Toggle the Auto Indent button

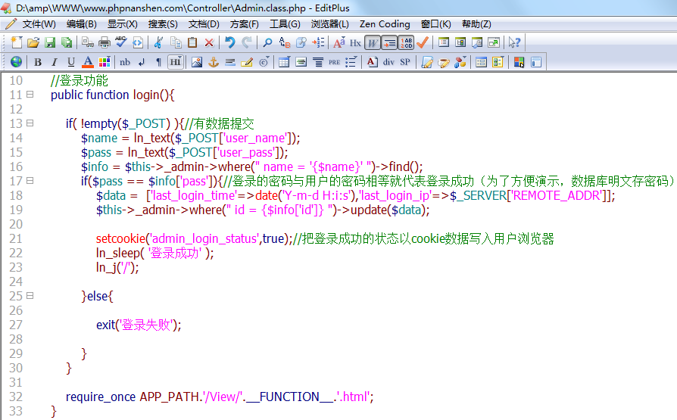[389, 42]
